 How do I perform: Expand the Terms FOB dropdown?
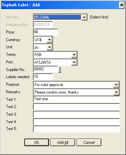pyautogui.click(x=74, y=55)
